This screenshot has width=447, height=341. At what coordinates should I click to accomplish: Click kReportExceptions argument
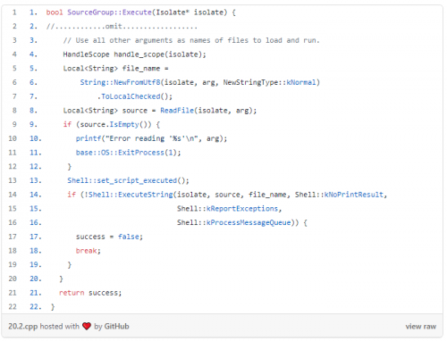pyautogui.click(x=242, y=209)
